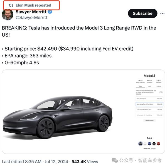167x167 pixels.
Task: Toggle the Federal Tax Credit savings switch
Action: coord(161,92)
